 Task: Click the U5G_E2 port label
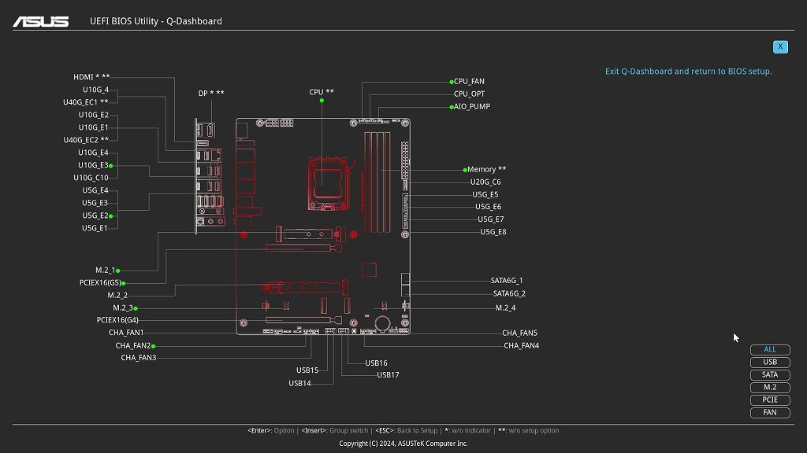[95, 215]
